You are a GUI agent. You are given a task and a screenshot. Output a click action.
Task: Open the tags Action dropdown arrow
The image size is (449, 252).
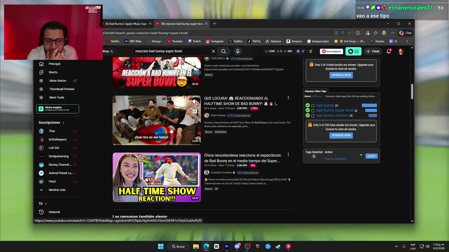coord(361,155)
